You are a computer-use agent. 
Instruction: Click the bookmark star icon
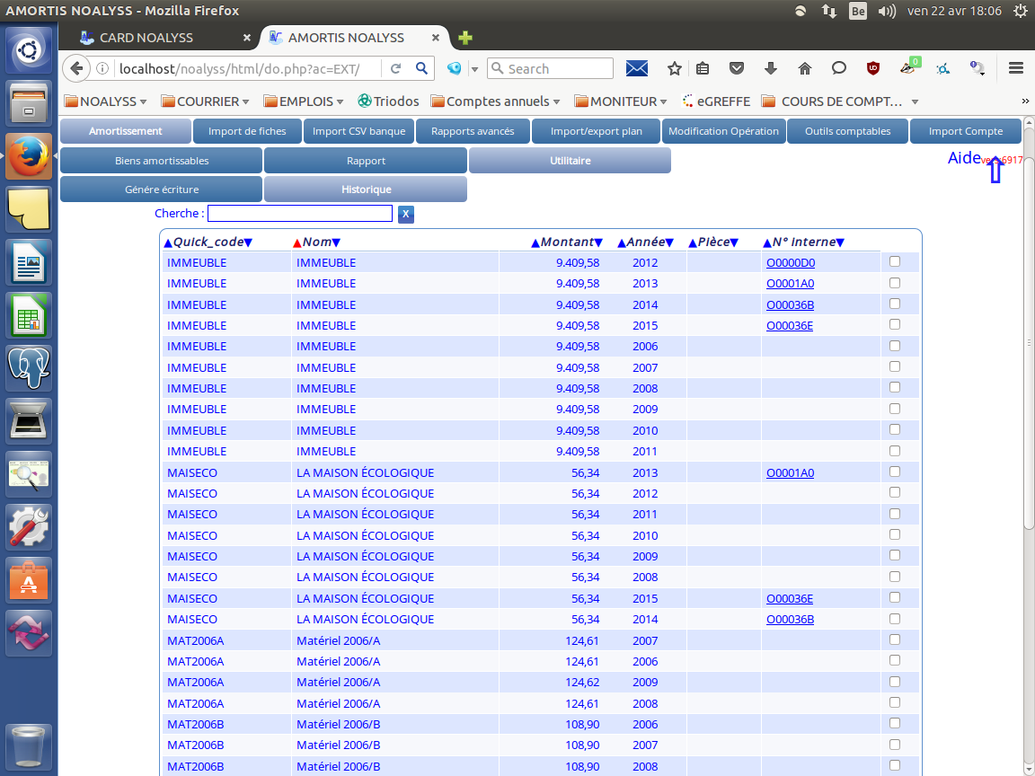[x=675, y=68]
